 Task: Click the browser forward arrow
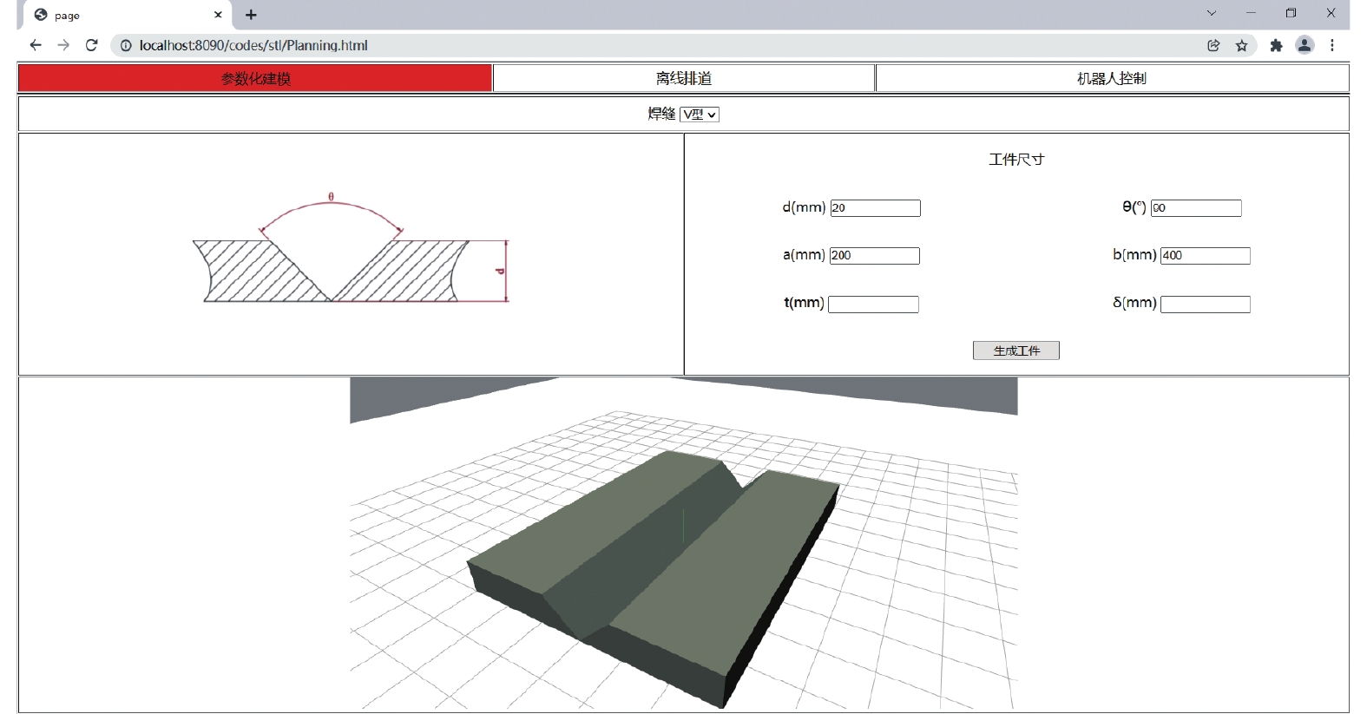tap(63, 45)
